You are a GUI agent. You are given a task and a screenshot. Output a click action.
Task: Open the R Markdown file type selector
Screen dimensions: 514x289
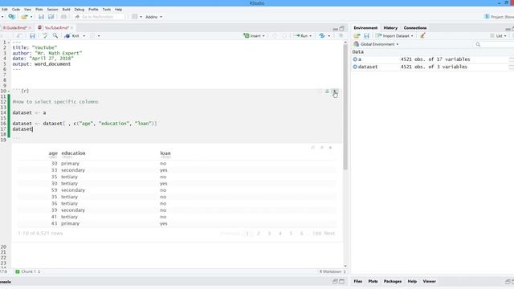point(332,271)
